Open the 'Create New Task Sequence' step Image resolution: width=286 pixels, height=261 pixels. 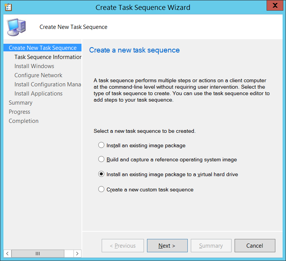tap(42, 48)
